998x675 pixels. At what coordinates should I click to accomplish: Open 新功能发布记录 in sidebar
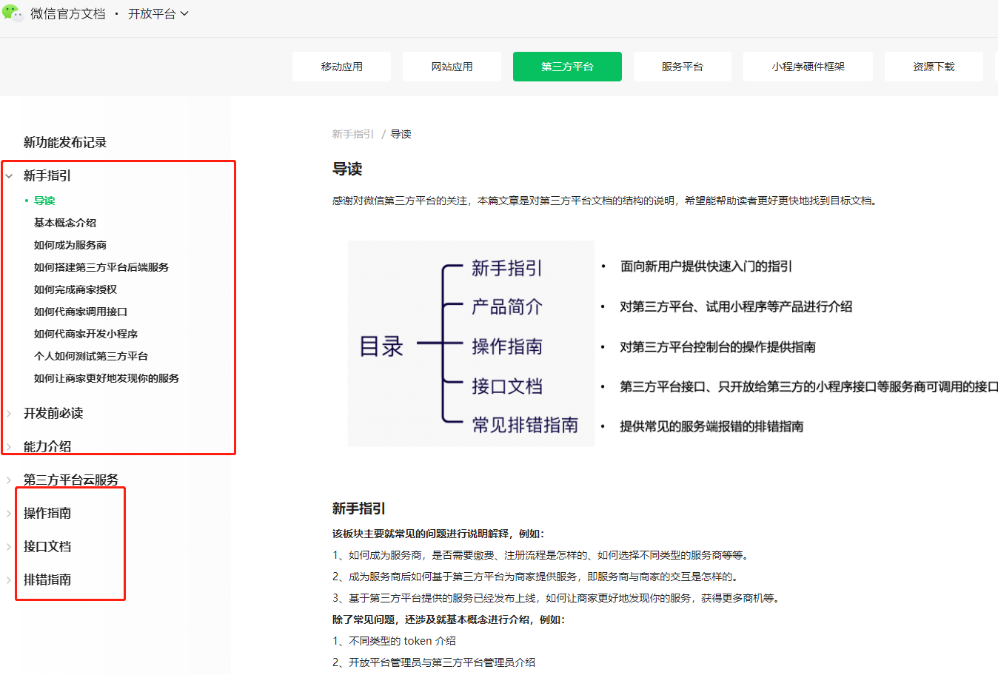(65, 142)
